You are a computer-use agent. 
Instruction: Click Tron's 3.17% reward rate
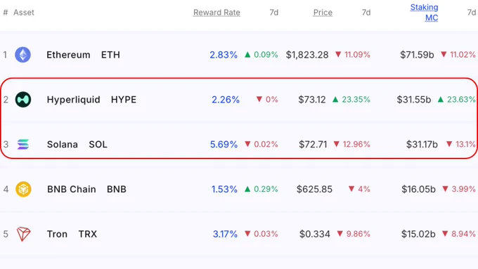coord(225,234)
